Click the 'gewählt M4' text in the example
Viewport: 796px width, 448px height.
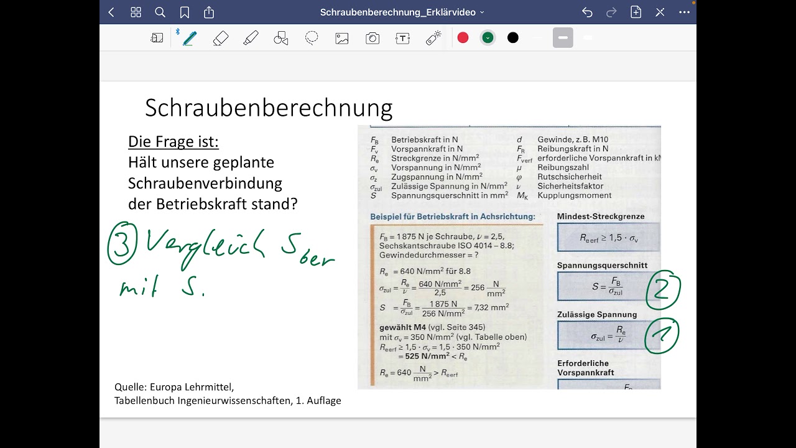[402, 327]
